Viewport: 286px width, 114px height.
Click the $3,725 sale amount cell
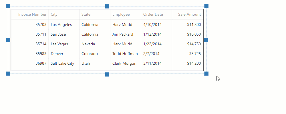[x=195, y=54]
